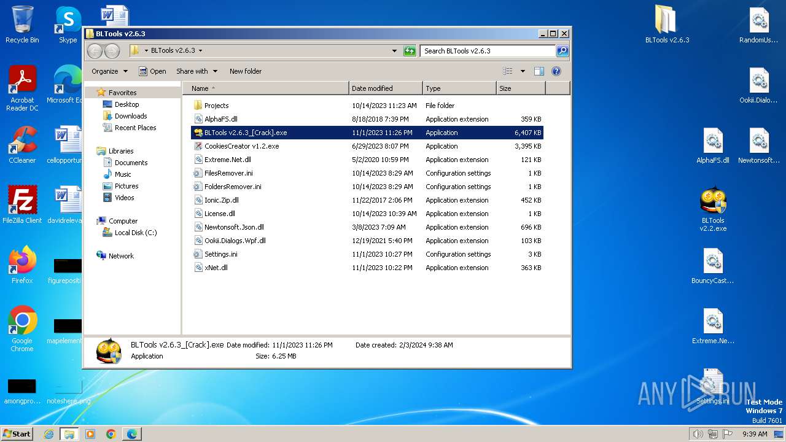This screenshot has width=786, height=442.
Task: Select Extreme.Ne... desktop file
Action: pyautogui.click(x=713, y=326)
